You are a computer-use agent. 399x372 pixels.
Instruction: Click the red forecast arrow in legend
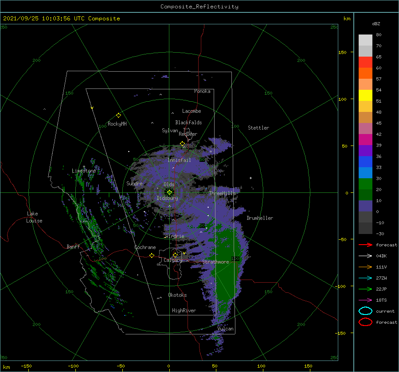click(365, 245)
